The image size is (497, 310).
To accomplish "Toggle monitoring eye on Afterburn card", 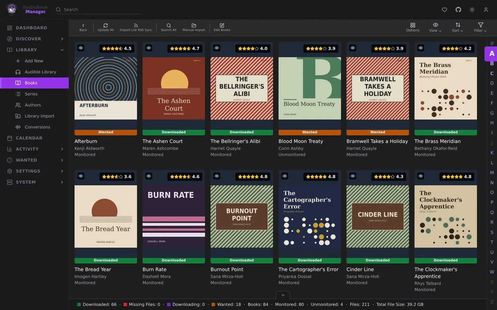I will 81,48.
